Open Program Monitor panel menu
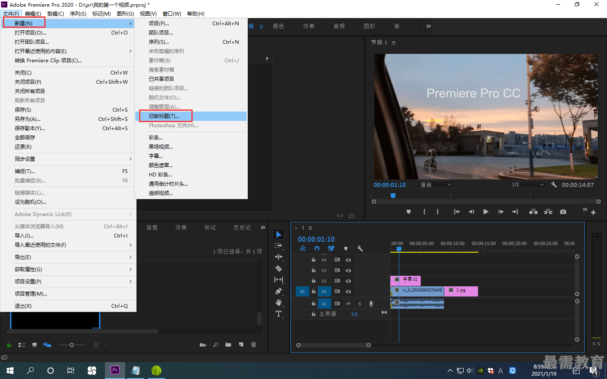The image size is (607, 379). [394, 43]
